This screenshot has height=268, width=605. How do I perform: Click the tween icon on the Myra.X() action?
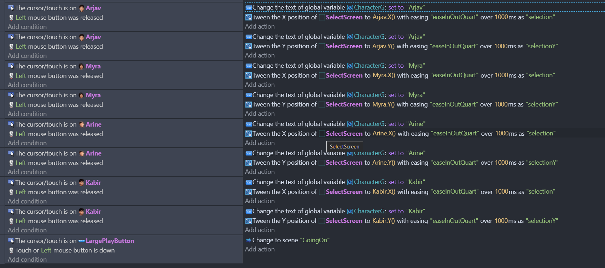point(249,75)
